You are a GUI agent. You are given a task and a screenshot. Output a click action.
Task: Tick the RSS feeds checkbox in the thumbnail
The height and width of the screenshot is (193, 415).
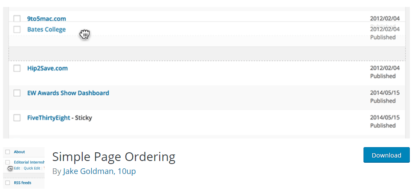pyautogui.click(x=8, y=183)
